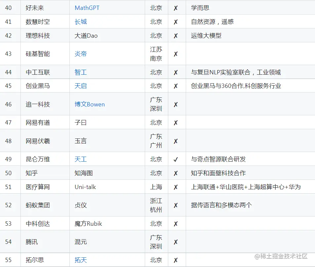This screenshot has height=267, width=315.
Task: Click the 混元 model name cell
Action: (80, 241)
